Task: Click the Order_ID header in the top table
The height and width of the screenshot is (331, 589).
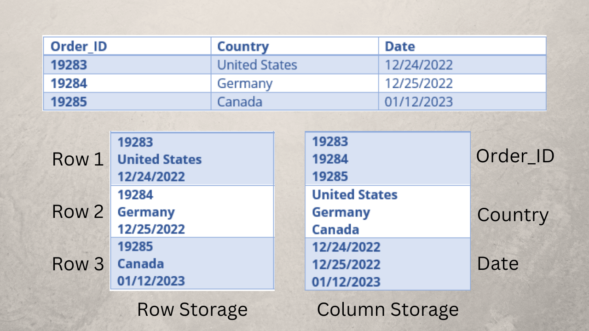Action: click(79, 46)
